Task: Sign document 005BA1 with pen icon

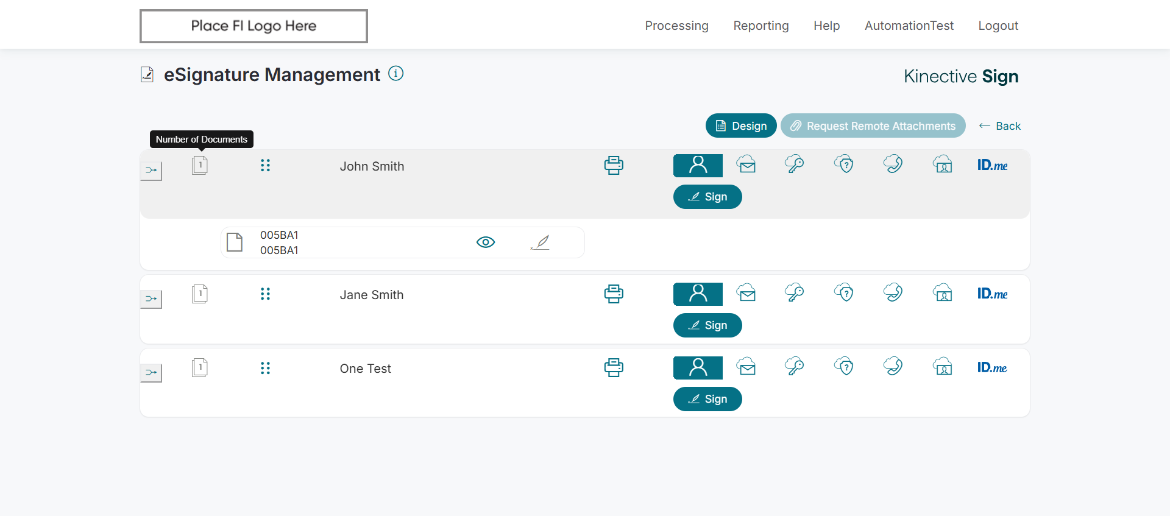Action: 541,242
